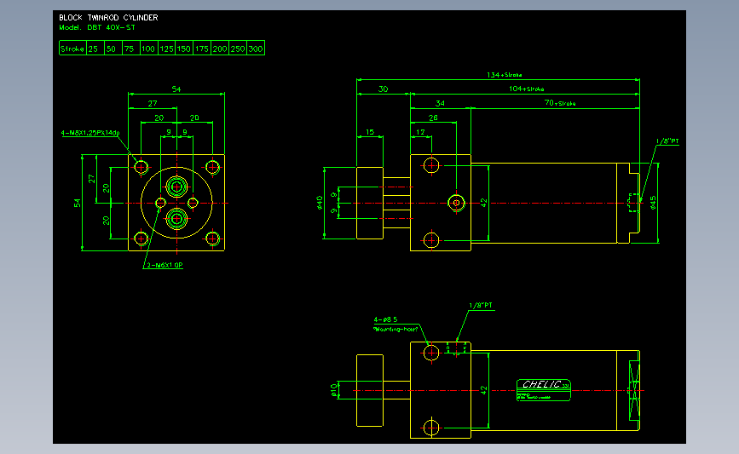Image resolution: width=739 pixels, height=454 pixels.
Task: Select the '200' stroke table cell
Action: [x=220, y=48]
